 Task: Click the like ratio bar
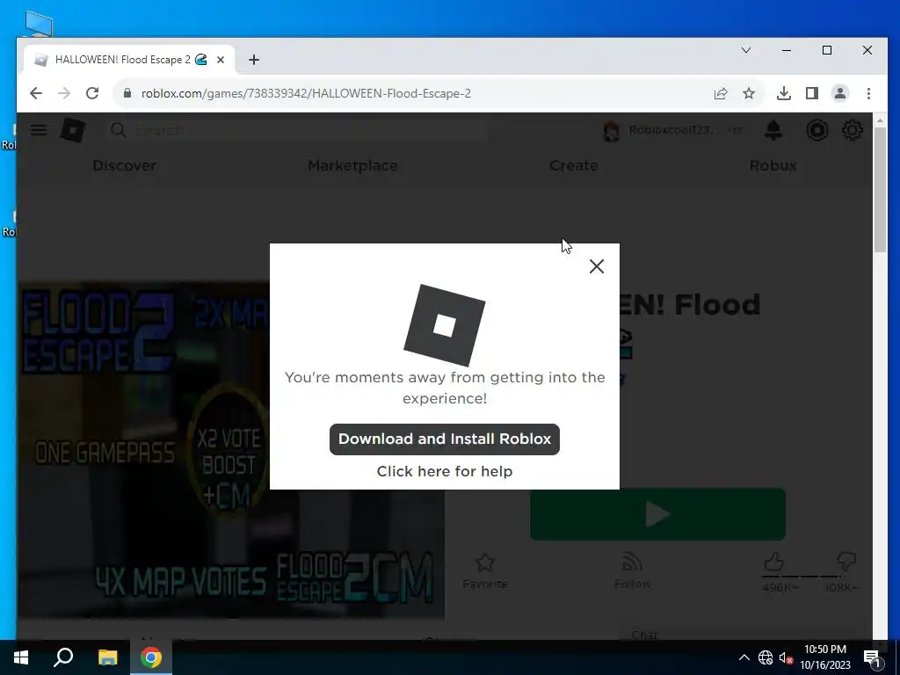[x=809, y=576]
